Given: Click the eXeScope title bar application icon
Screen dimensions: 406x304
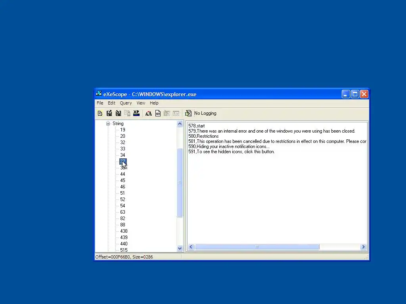Looking at the screenshot, I should 99,94.
